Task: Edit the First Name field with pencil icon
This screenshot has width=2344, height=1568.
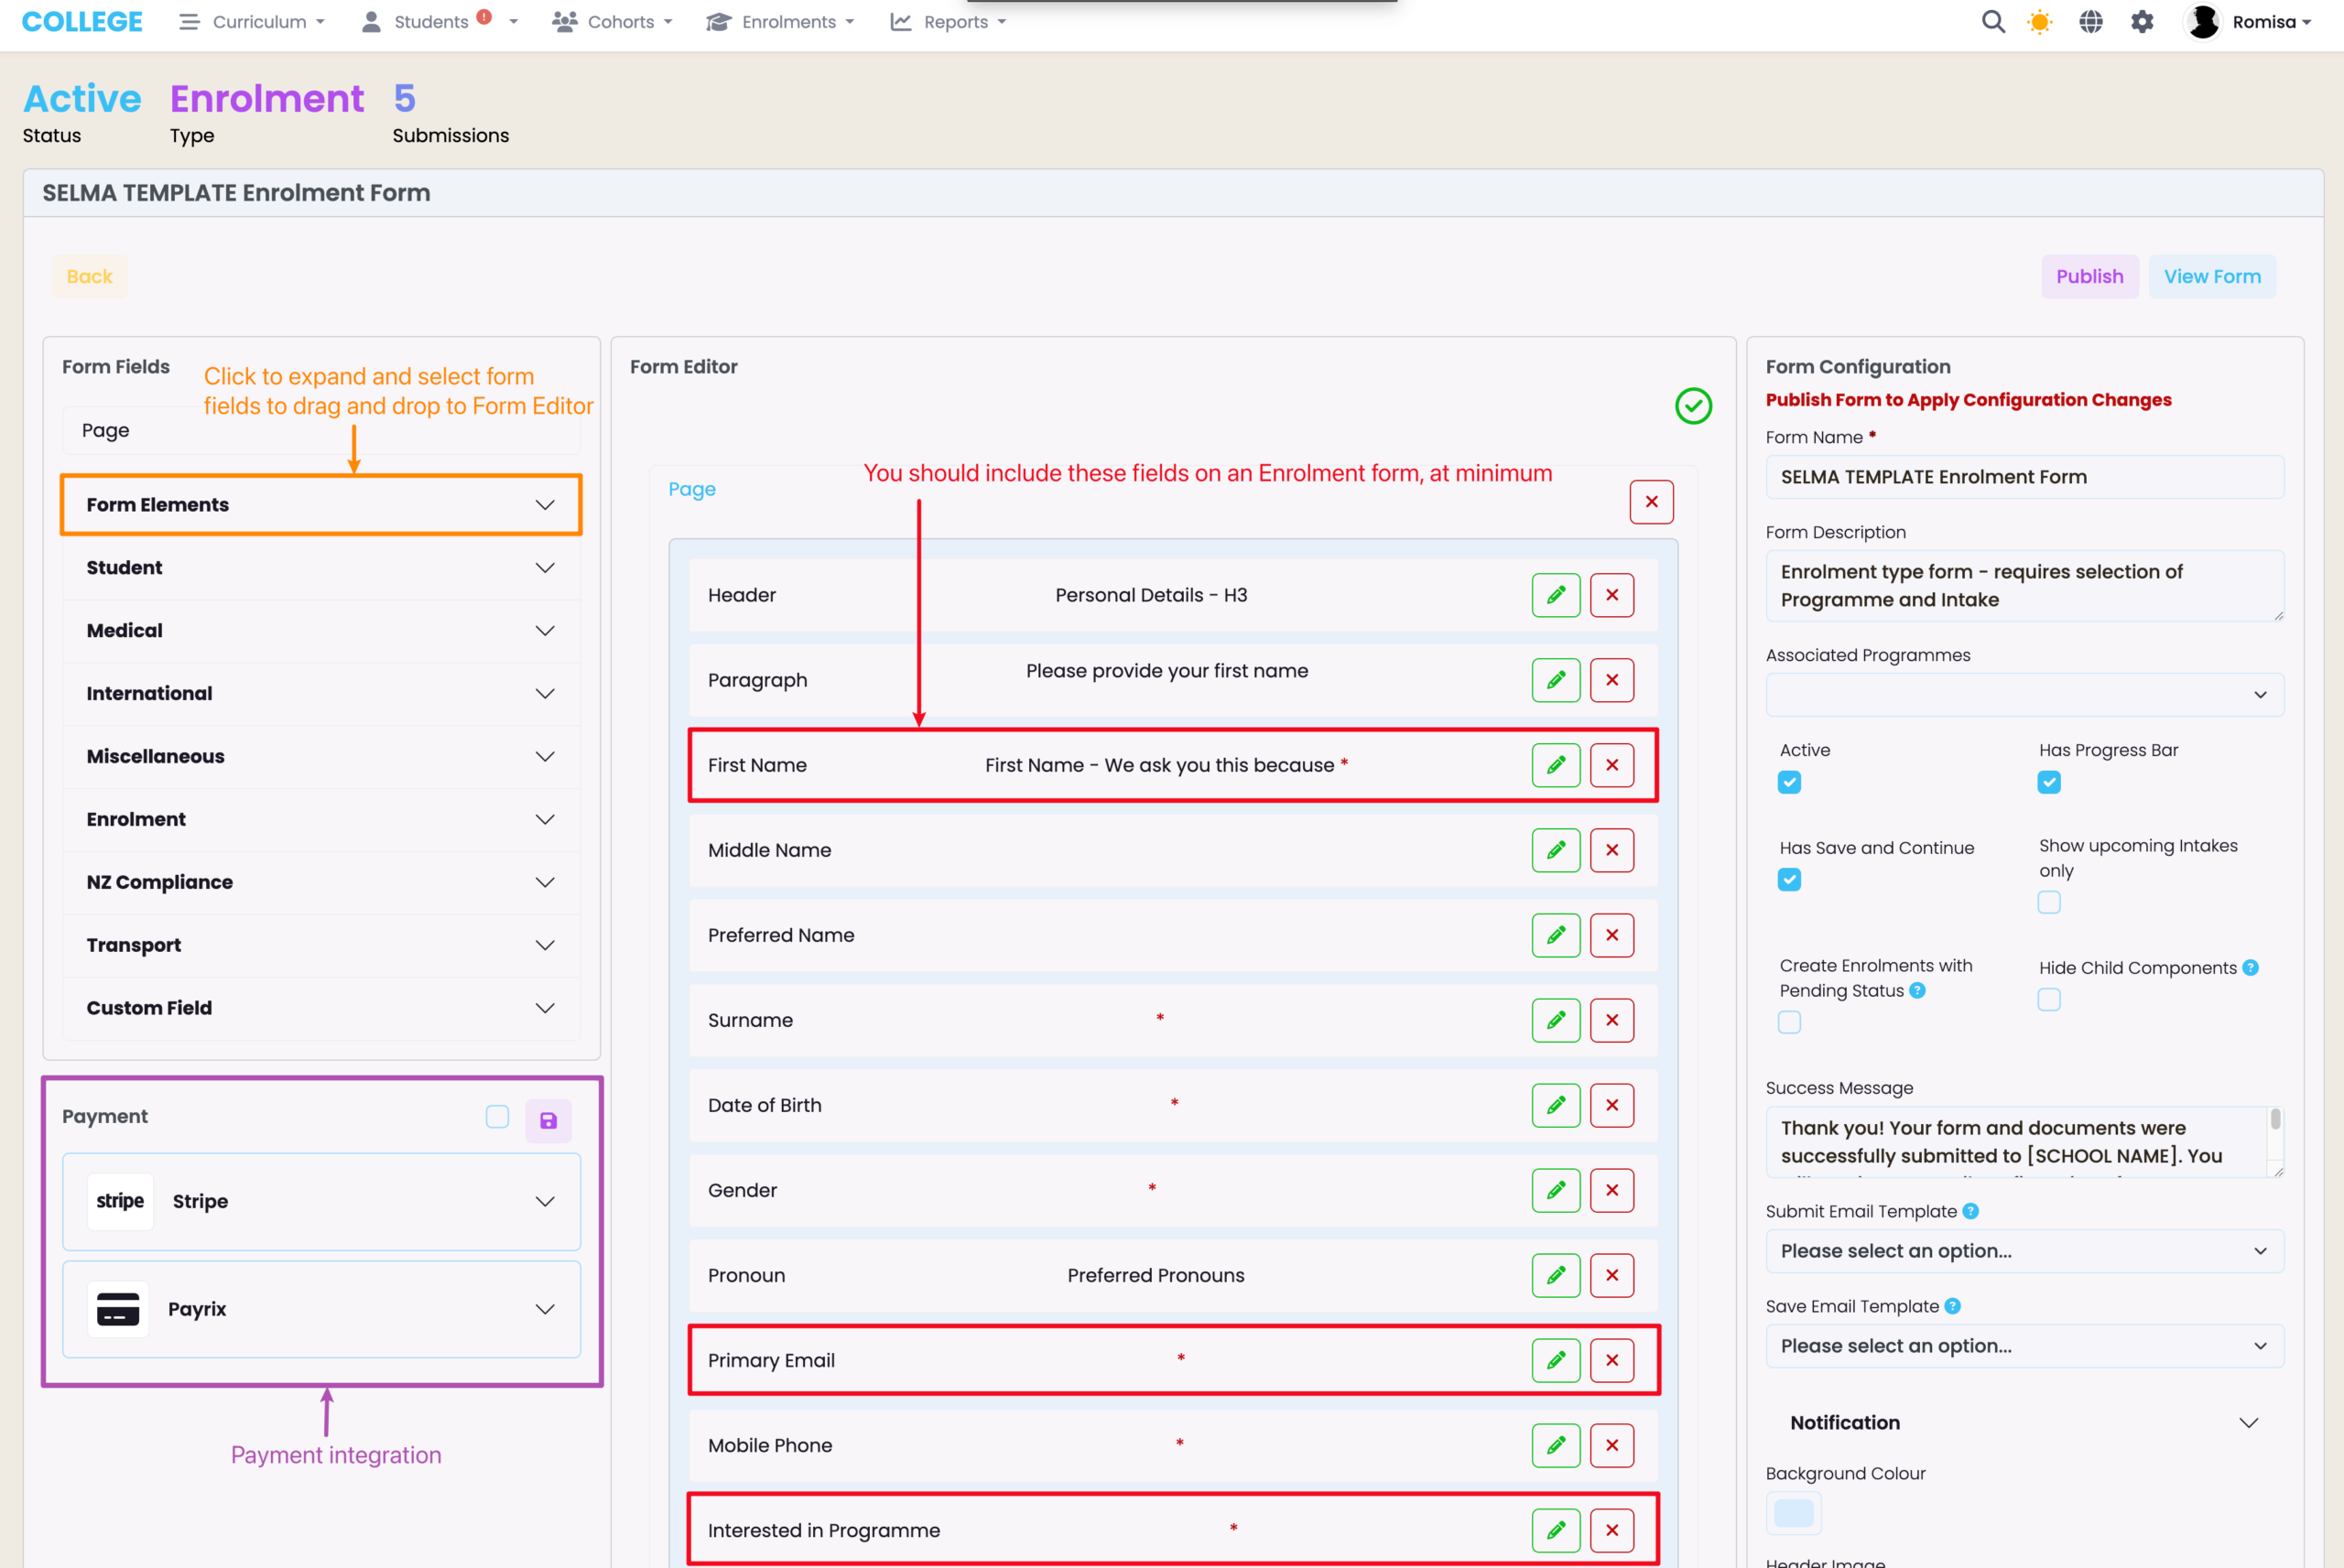Action: click(x=1555, y=765)
